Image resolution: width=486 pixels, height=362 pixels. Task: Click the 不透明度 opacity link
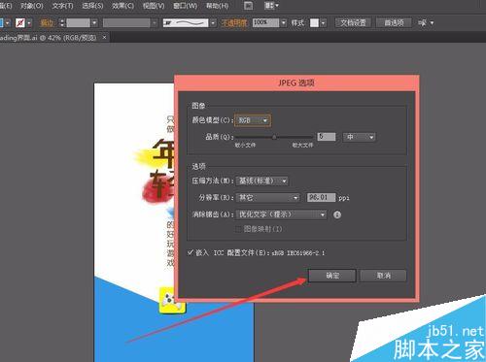click(234, 23)
